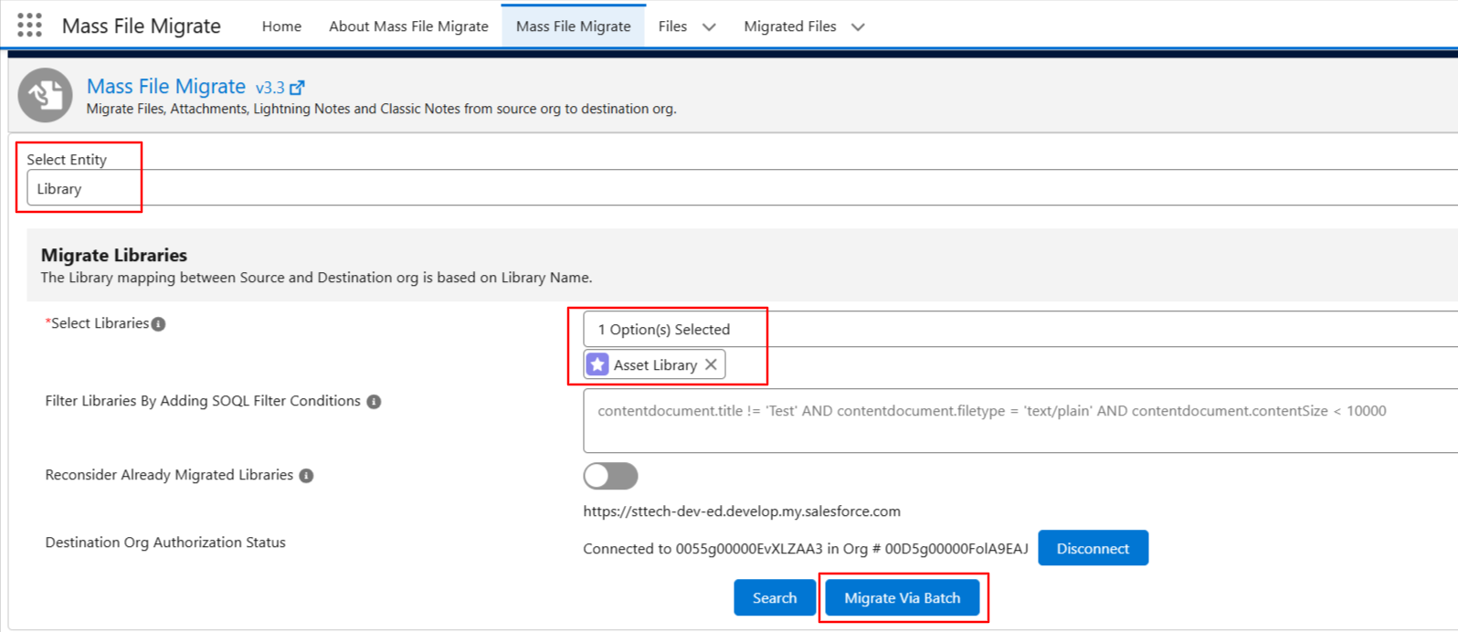This screenshot has width=1458, height=632.
Task: Click the Search button
Action: (775, 598)
